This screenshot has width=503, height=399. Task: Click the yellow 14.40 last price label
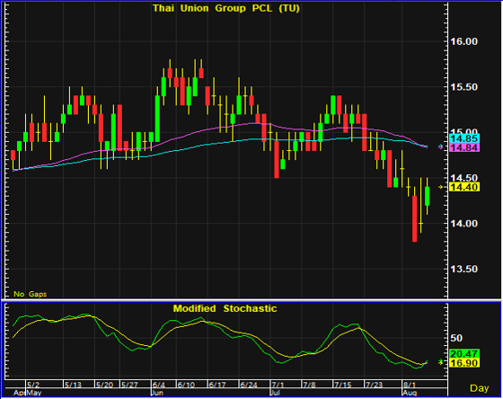tap(464, 187)
